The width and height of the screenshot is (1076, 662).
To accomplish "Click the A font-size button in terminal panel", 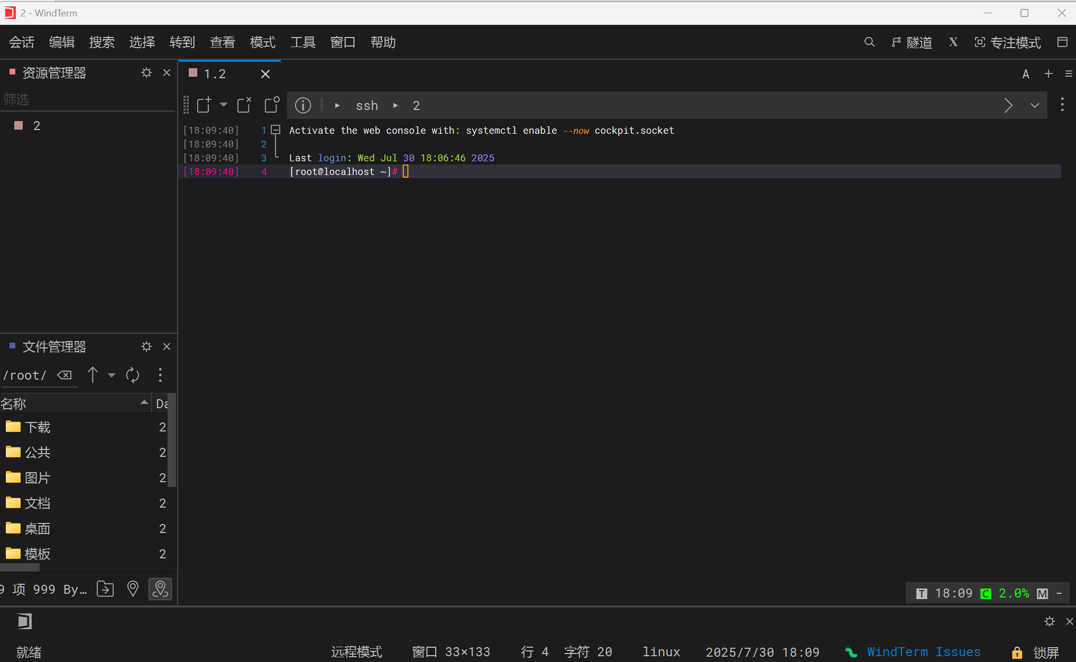I will [1025, 73].
